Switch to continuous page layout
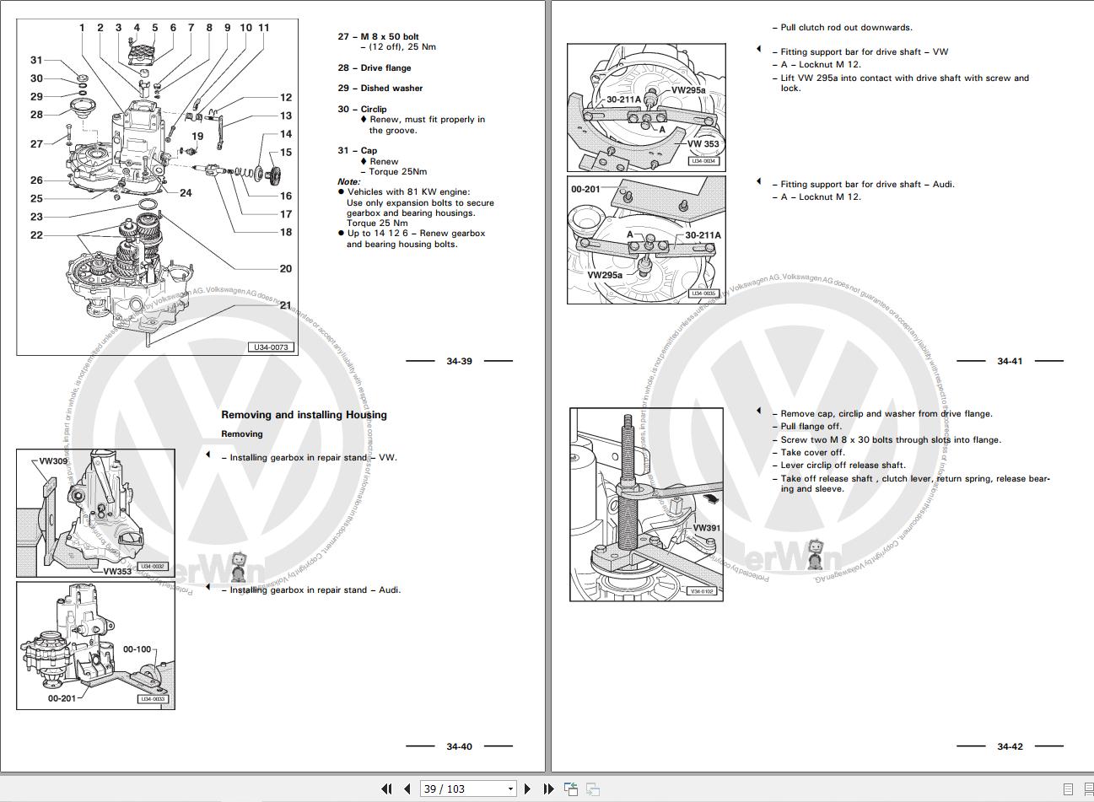 (1088, 789)
